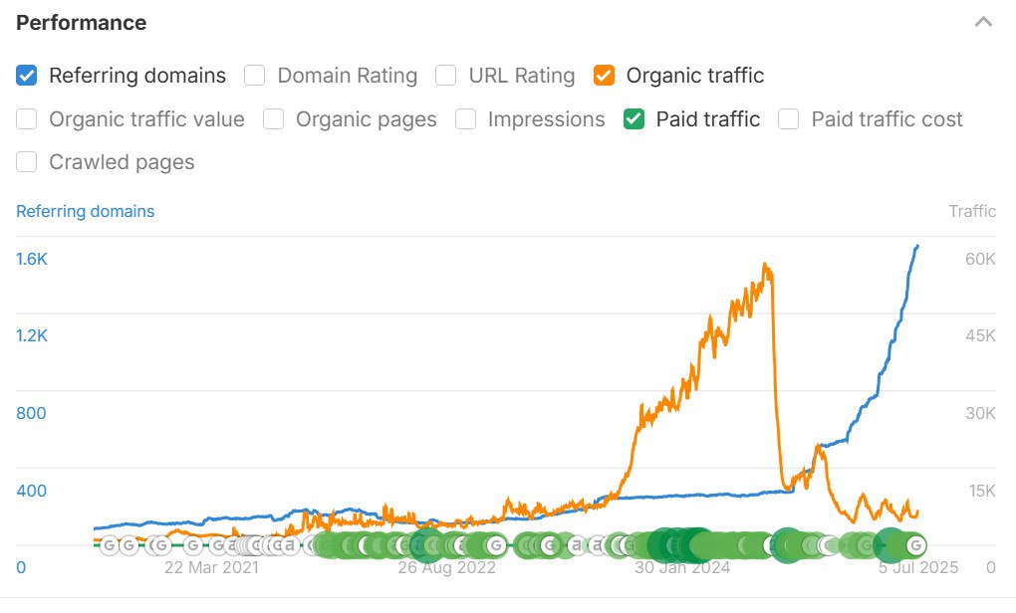Turn on the Impressions checkbox

point(466,119)
